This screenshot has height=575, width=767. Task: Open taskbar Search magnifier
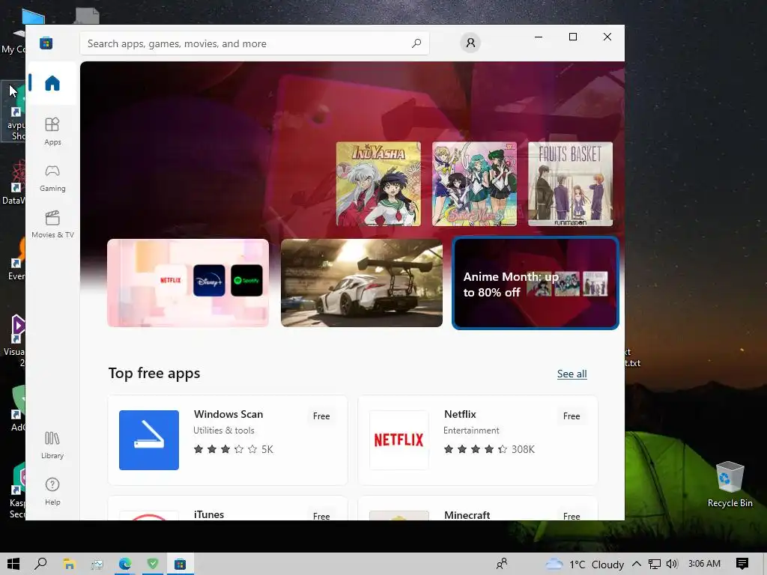(40, 565)
